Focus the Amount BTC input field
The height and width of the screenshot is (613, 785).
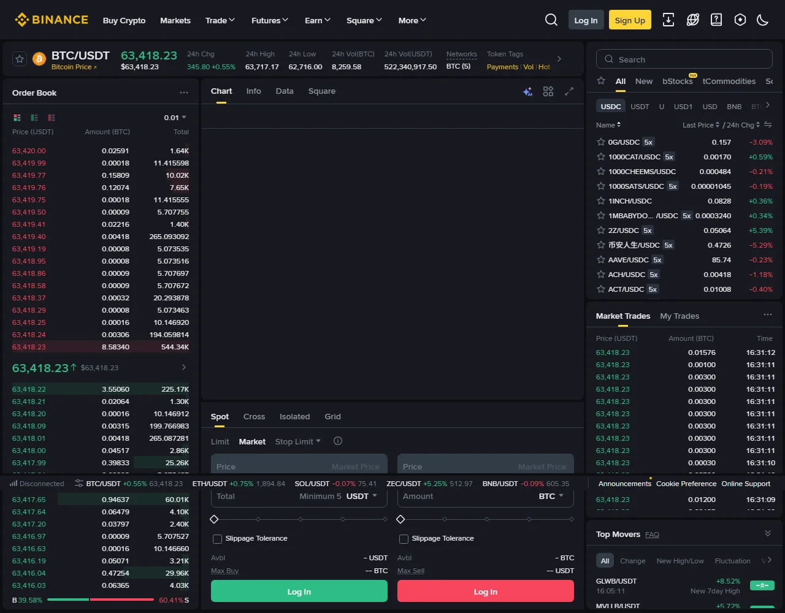(486, 497)
